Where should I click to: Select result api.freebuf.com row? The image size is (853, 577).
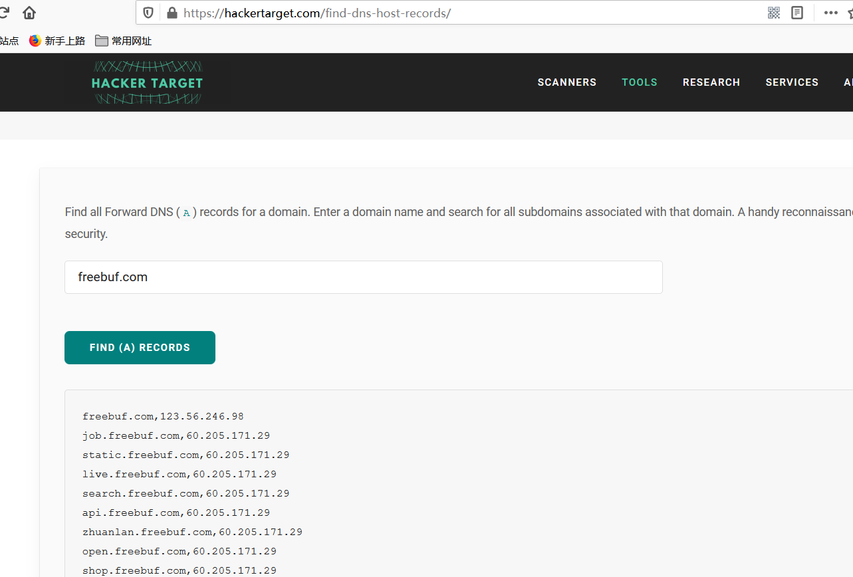[176, 513]
